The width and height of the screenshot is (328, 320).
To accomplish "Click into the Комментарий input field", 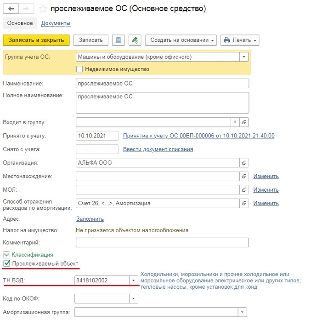I will click(x=162, y=242).
